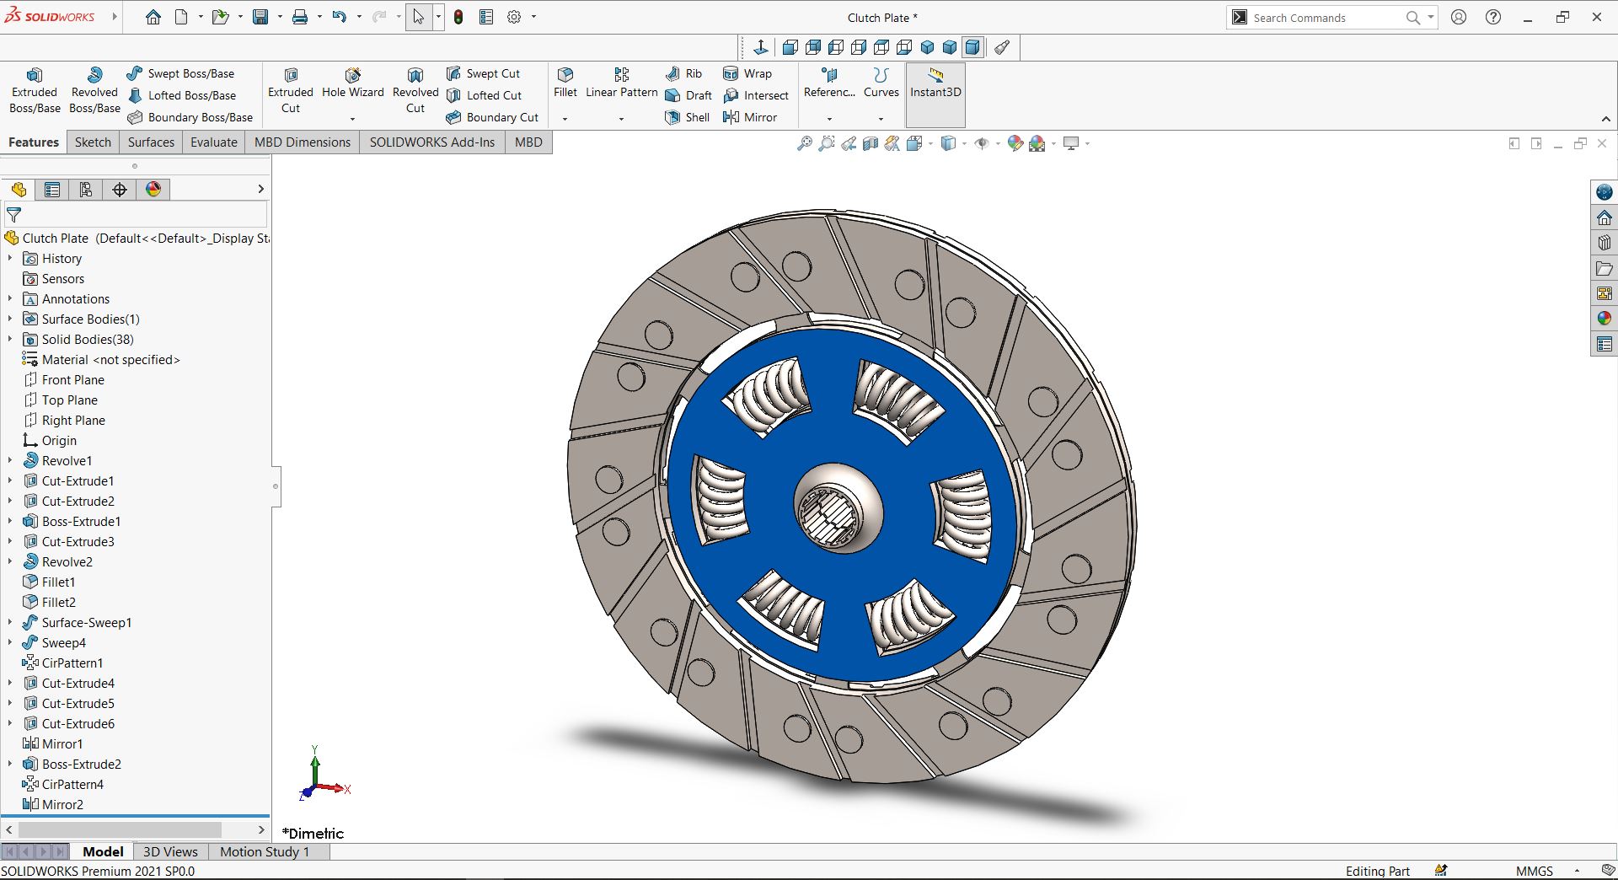Click Zoom to Fit magnifier icon
This screenshot has height=880, width=1618.
coord(805,143)
